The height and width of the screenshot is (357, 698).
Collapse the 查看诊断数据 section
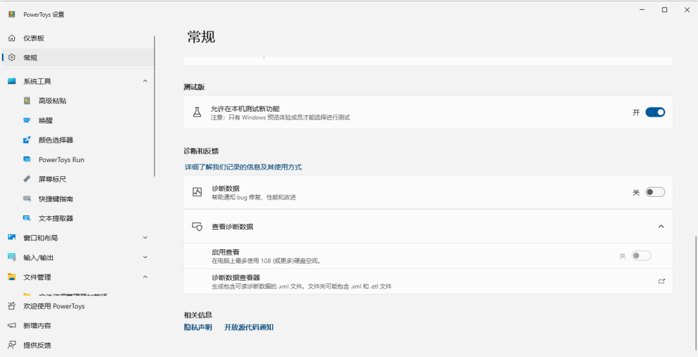[661, 227]
